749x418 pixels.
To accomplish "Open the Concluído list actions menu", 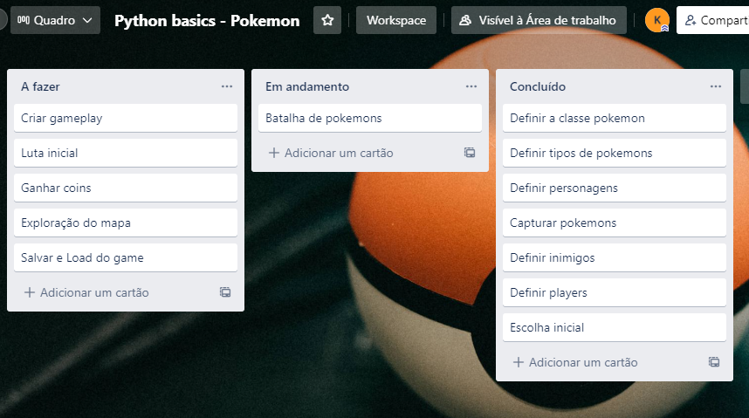I will pos(716,86).
